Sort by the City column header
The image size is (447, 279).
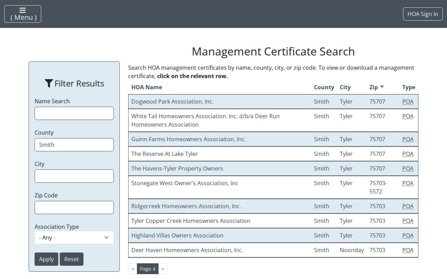pos(345,87)
